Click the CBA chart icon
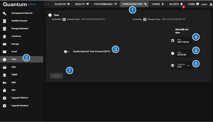 pyautogui.click(x=4, y=67)
